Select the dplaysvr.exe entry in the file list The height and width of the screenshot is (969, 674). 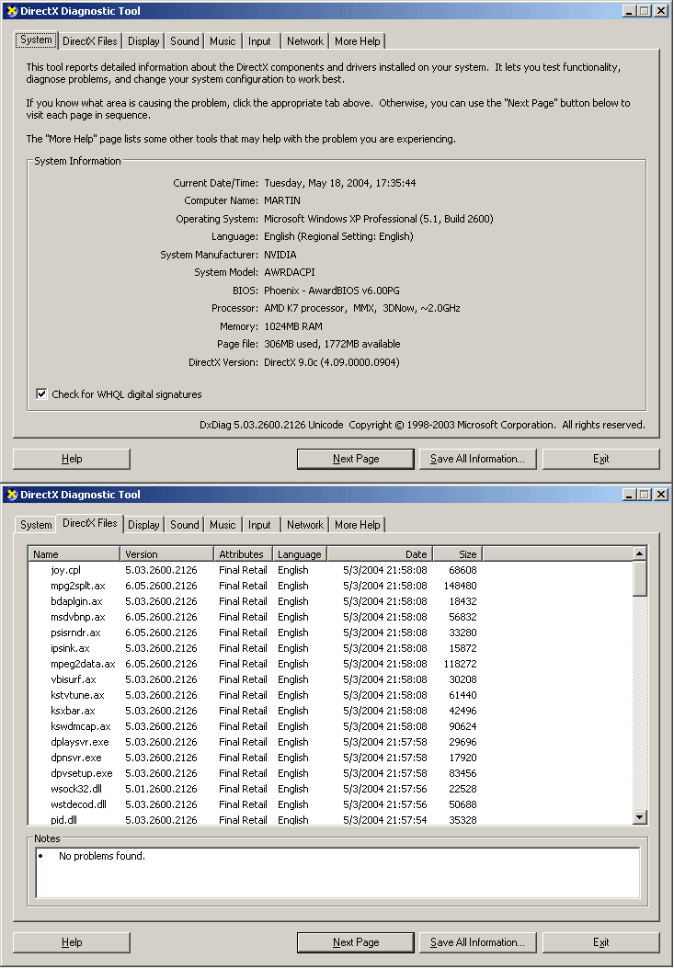[x=80, y=742]
